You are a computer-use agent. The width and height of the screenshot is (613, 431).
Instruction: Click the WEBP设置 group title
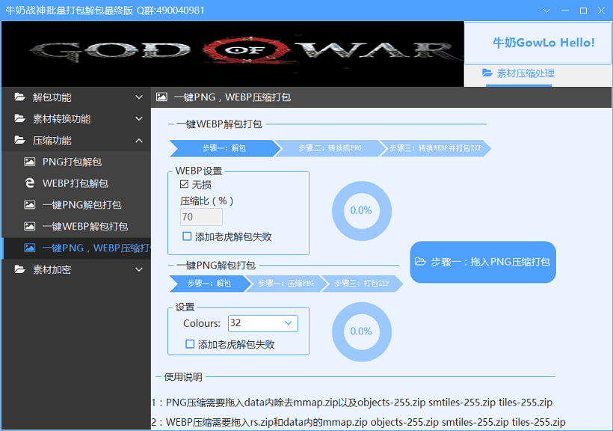pos(199,171)
